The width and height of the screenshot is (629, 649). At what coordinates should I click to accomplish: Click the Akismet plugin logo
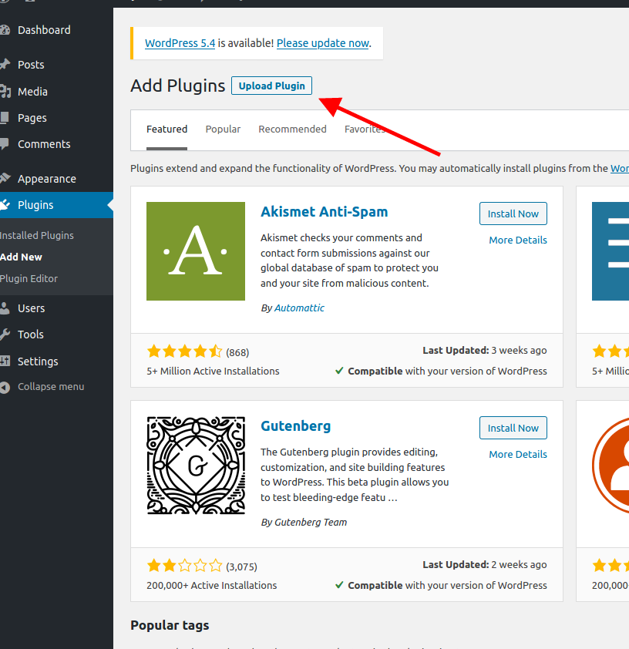pos(196,251)
